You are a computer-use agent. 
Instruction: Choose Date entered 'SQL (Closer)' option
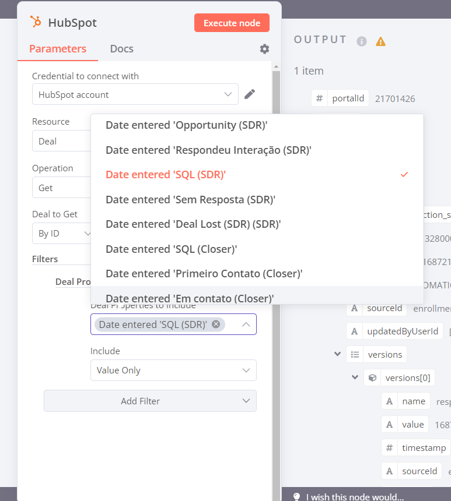[x=171, y=249]
